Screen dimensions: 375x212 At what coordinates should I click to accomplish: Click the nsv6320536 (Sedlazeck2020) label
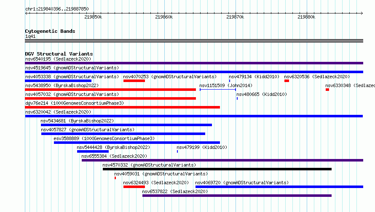click(317, 77)
